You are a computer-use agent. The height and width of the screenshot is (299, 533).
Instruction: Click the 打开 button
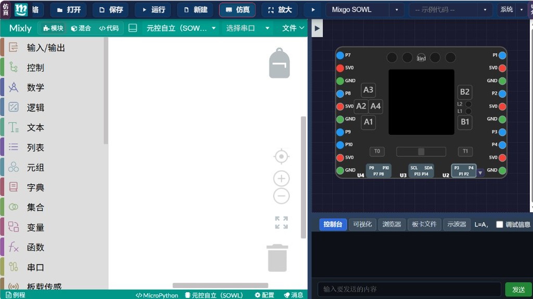pos(68,10)
